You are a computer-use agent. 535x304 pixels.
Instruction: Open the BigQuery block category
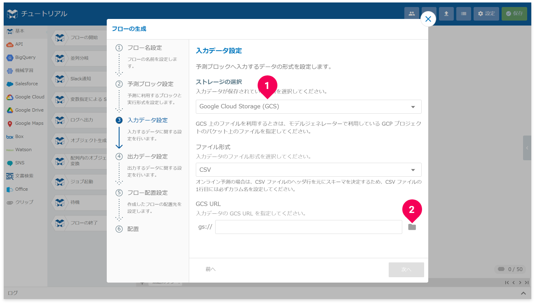(25, 57)
